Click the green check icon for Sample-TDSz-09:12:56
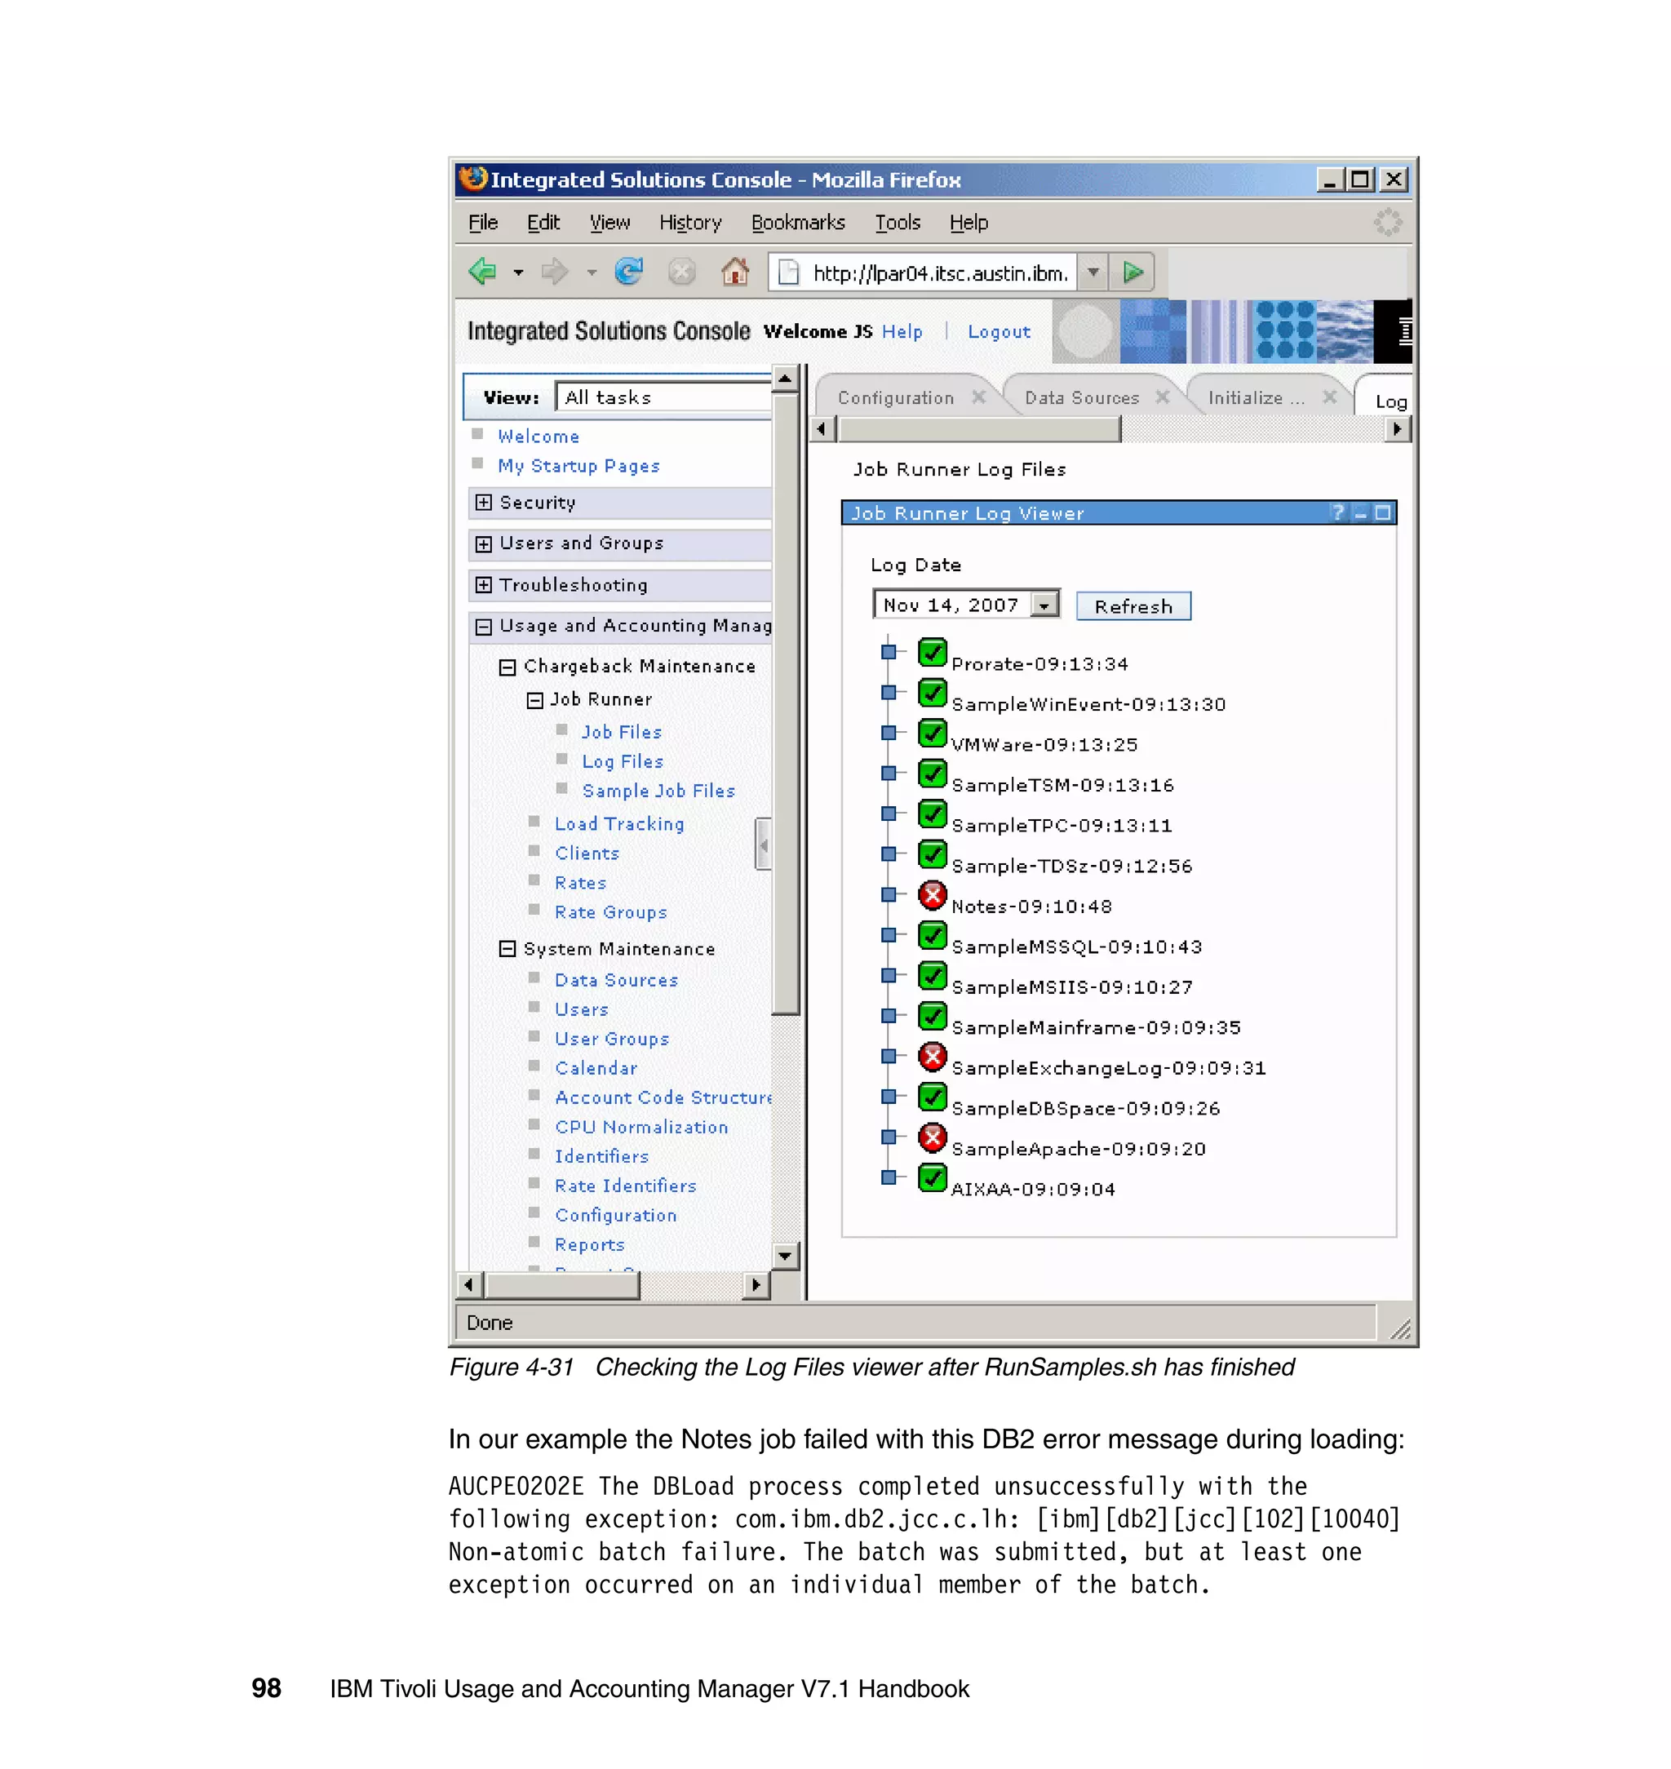This screenshot has width=1671, height=1769. pos(932,854)
